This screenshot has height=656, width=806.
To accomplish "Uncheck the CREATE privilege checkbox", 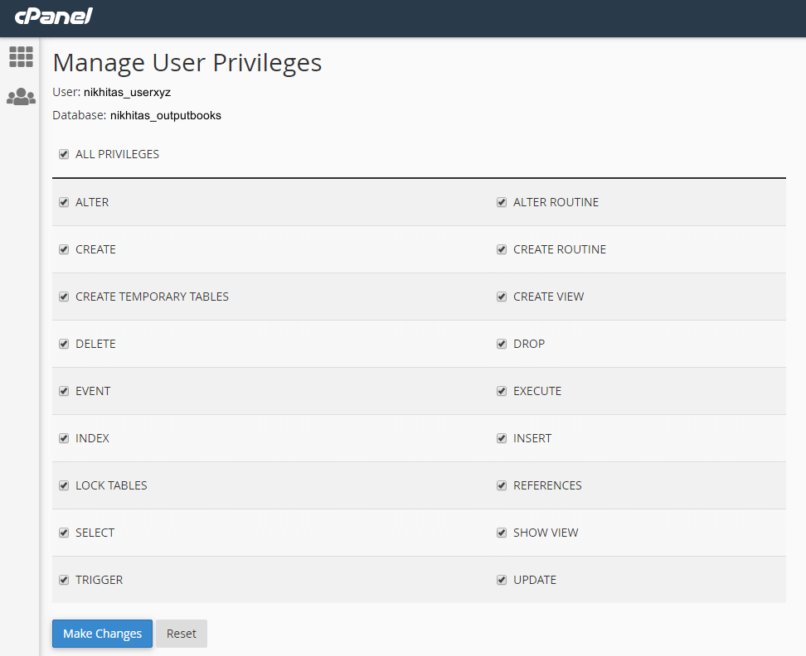I will pyautogui.click(x=64, y=249).
